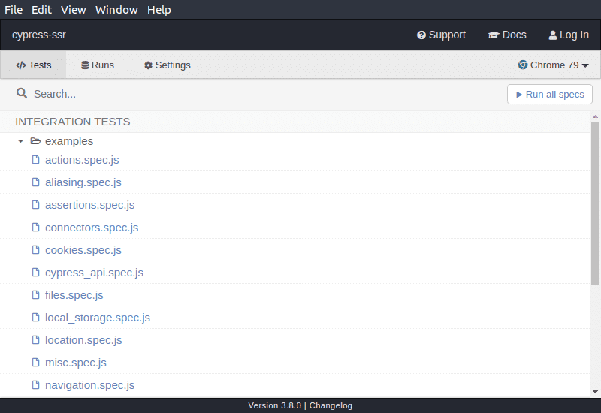
Task: Click the examples open-folder icon
Action: [x=35, y=141]
